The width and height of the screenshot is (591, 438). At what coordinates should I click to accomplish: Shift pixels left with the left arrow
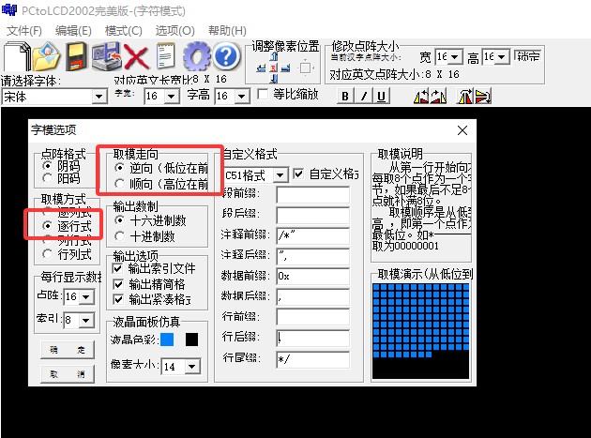pyautogui.click(x=261, y=68)
